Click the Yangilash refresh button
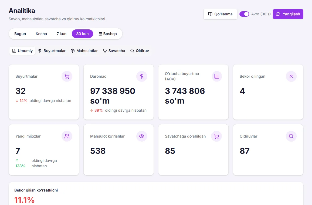Screen dimensions: 312x205 pos(288,14)
